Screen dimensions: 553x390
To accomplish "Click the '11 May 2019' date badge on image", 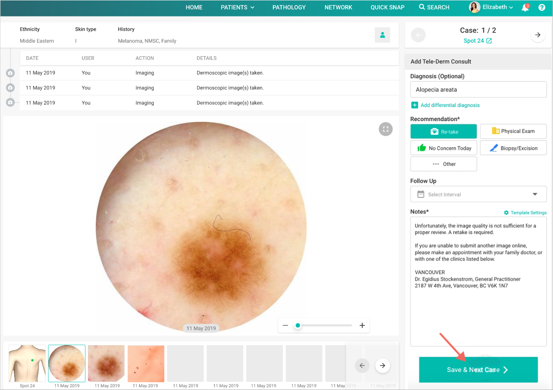I will tap(201, 328).
